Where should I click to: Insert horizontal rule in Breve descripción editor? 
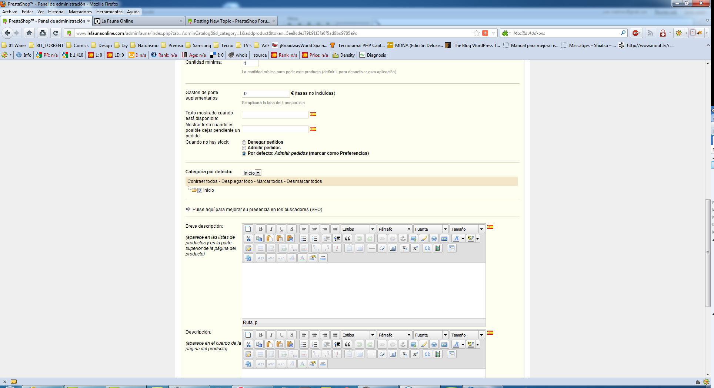[x=371, y=248]
